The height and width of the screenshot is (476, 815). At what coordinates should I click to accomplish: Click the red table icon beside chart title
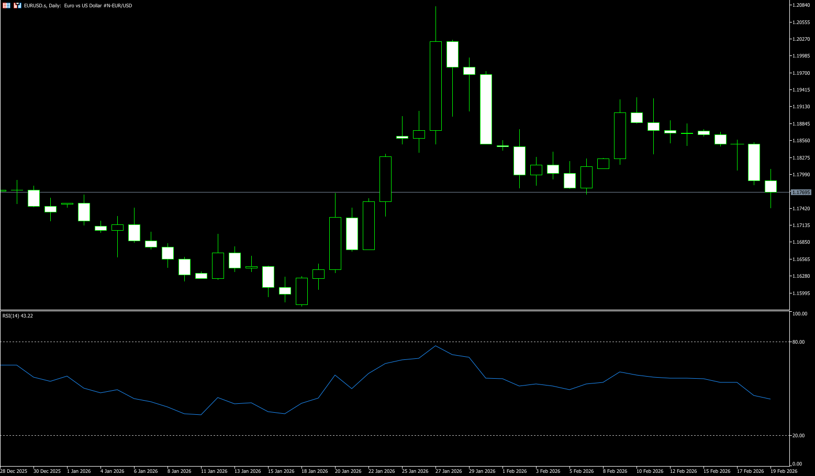pyautogui.click(x=6, y=5)
